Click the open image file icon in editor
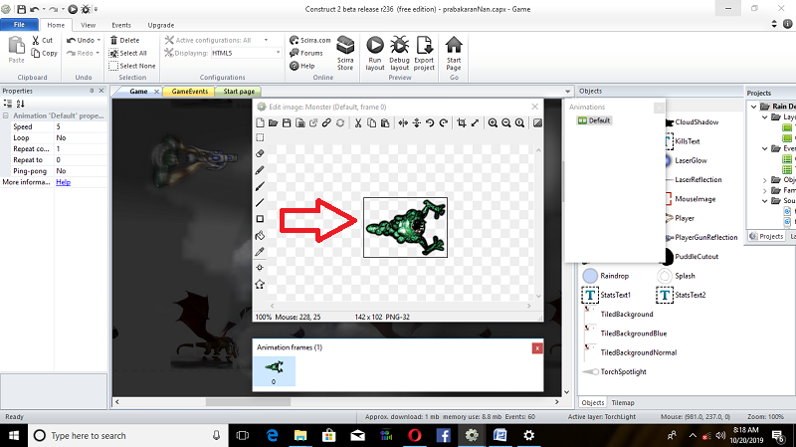The width and height of the screenshot is (796, 447). point(273,122)
